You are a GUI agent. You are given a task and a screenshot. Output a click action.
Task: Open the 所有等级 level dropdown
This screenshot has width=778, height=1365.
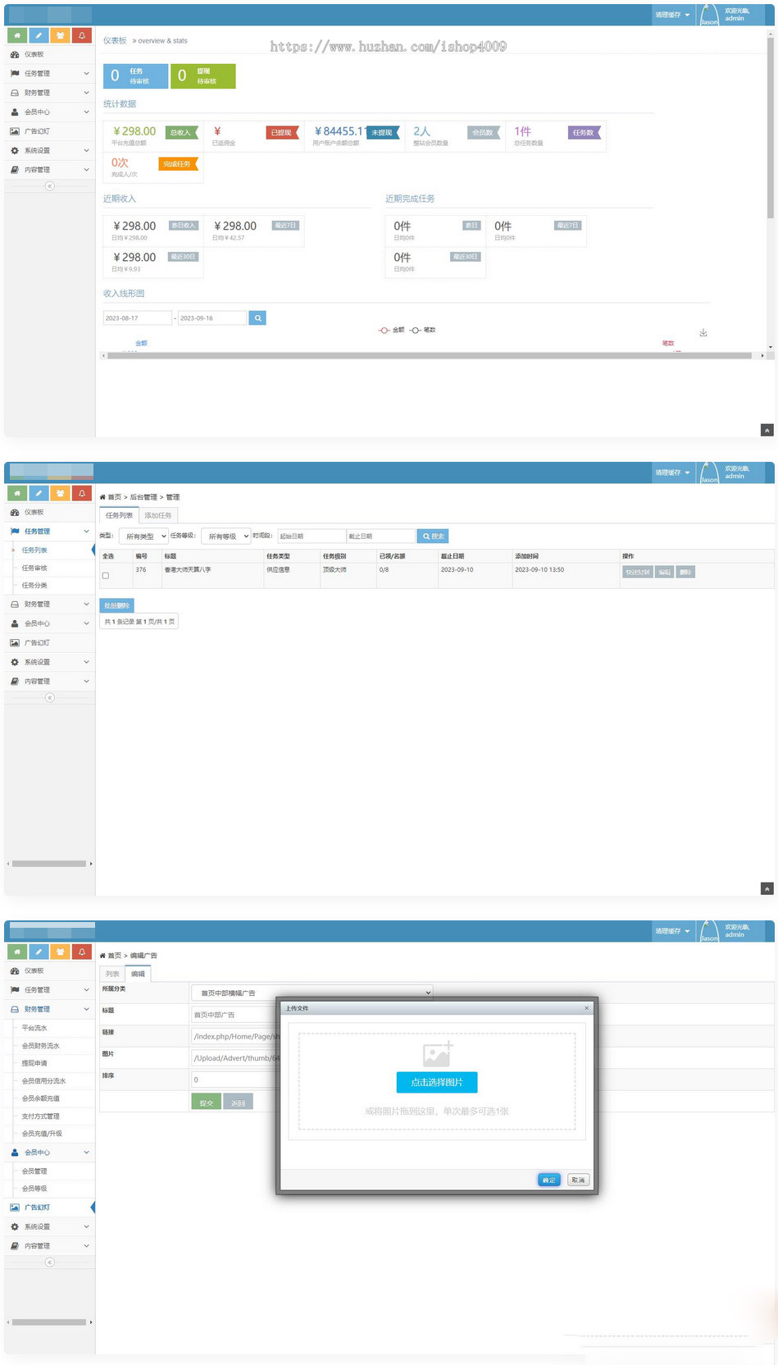225,536
